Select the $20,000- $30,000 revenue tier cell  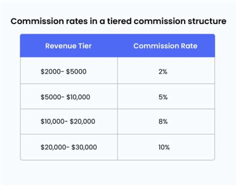69,147
